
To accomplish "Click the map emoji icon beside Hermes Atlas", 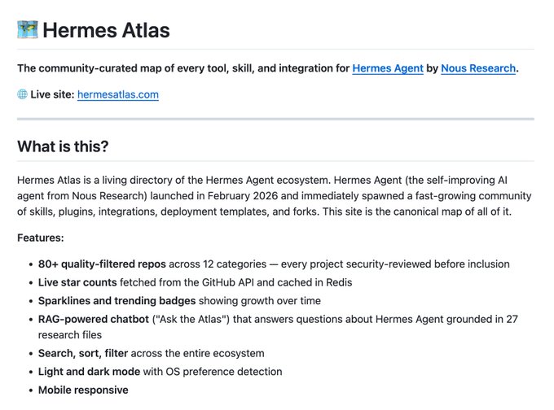I will coord(28,29).
